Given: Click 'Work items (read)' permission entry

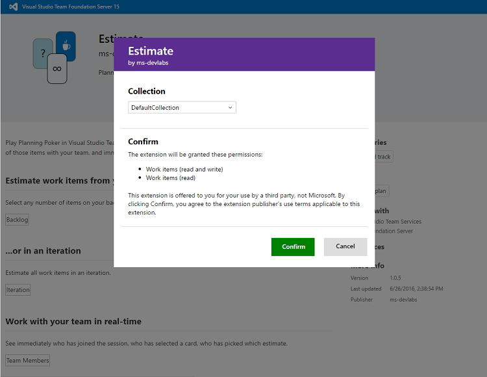Looking at the screenshot, I should [171, 177].
